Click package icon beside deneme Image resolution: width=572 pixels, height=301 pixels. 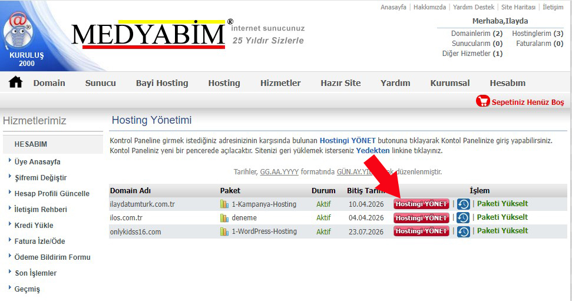[224, 218]
